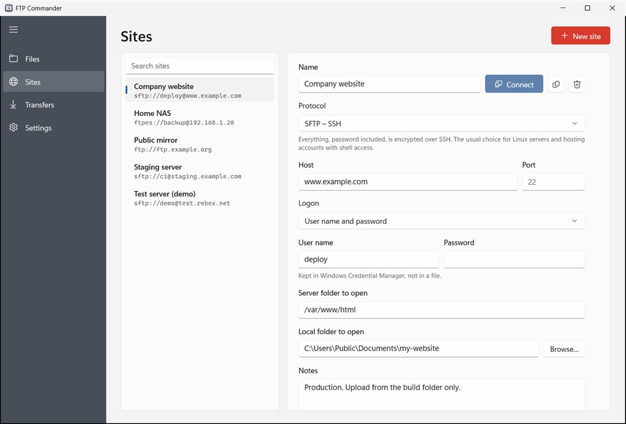Viewport: 626px width, 424px height.
Task: Minimize the FTP Commander window
Action: coord(563,8)
